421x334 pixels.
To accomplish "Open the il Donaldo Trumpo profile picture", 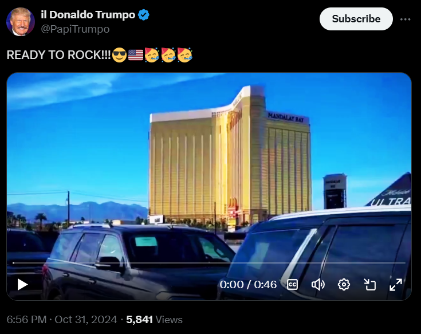I will tap(21, 22).
